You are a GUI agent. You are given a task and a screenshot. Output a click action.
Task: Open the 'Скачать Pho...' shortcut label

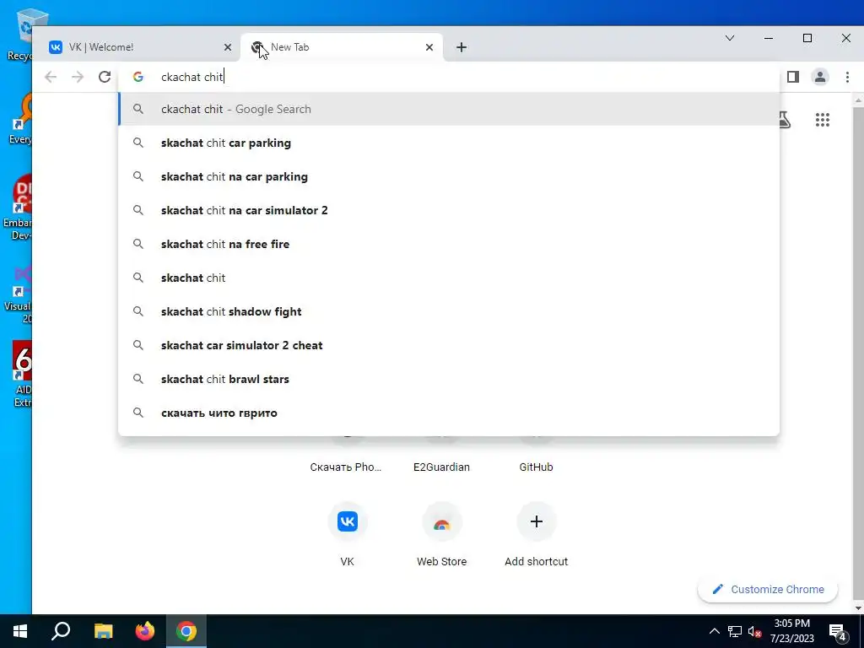[x=345, y=467]
